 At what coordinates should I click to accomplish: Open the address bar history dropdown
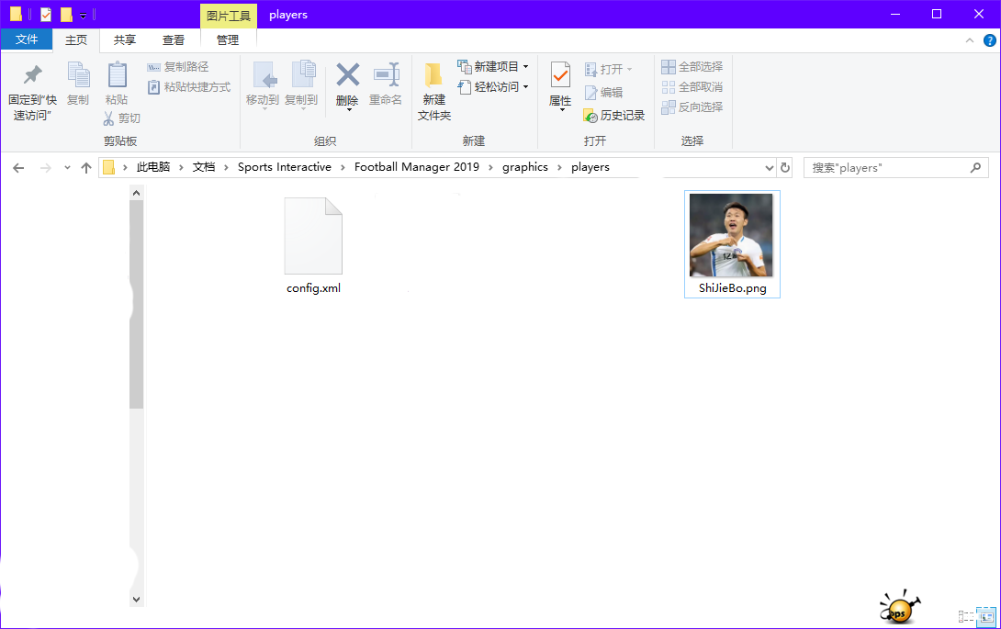(770, 168)
